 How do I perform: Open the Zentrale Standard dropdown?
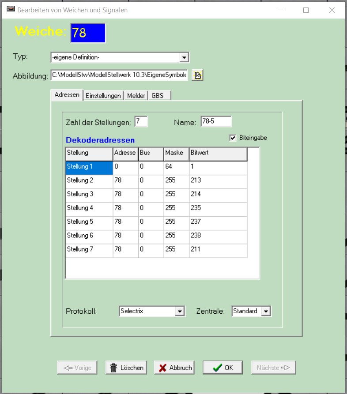click(265, 311)
